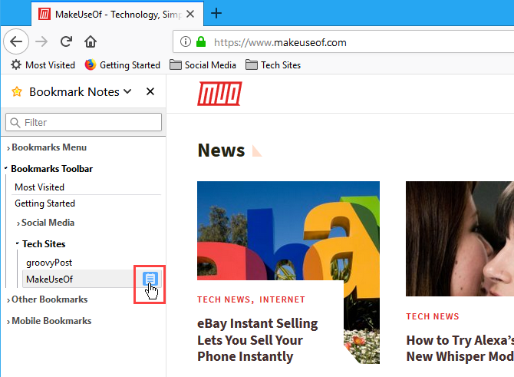Click the browser Back arrow button
514x377 pixels.
(17, 41)
